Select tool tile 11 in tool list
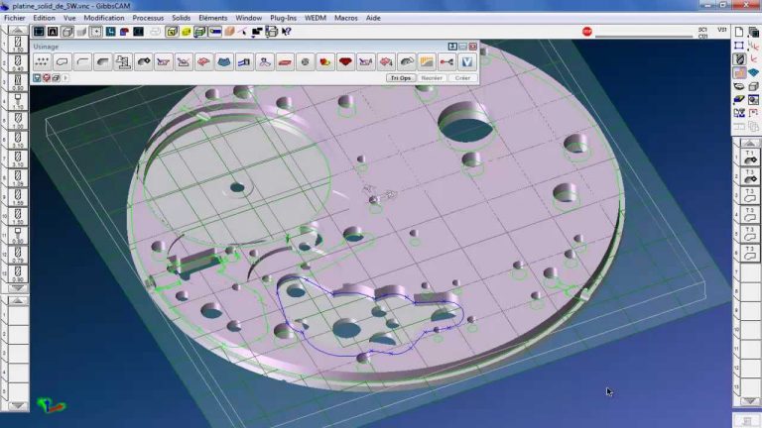The image size is (762, 428). point(18,236)
